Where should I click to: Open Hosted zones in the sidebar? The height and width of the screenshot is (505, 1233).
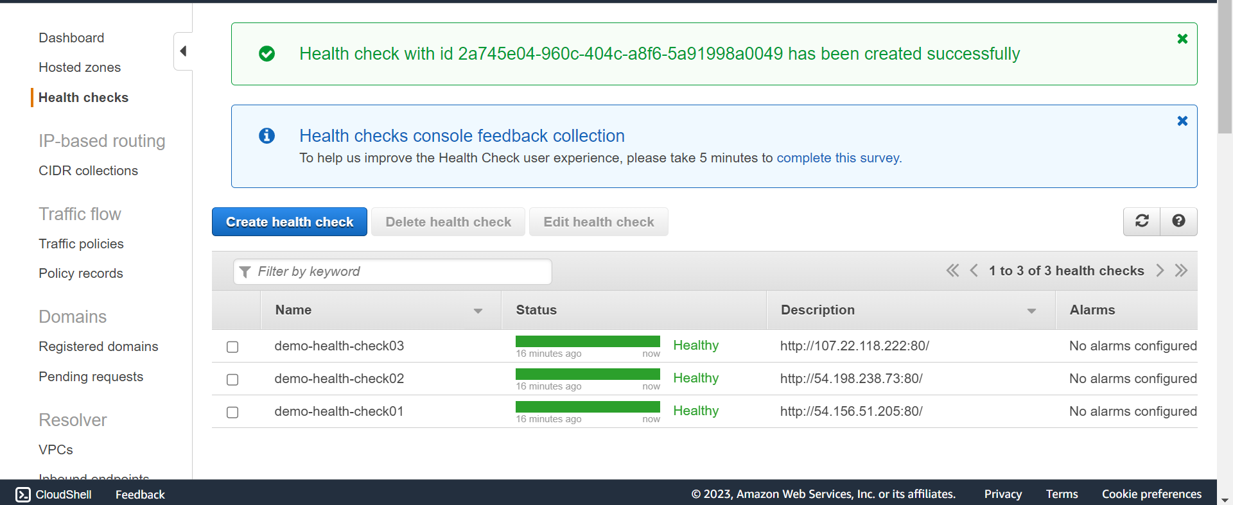point(80,67)
